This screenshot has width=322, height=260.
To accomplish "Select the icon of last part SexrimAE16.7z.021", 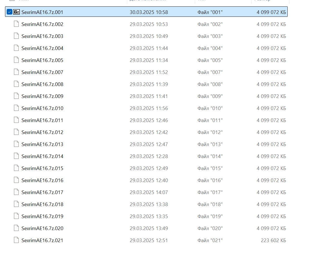I will [16, 240].
